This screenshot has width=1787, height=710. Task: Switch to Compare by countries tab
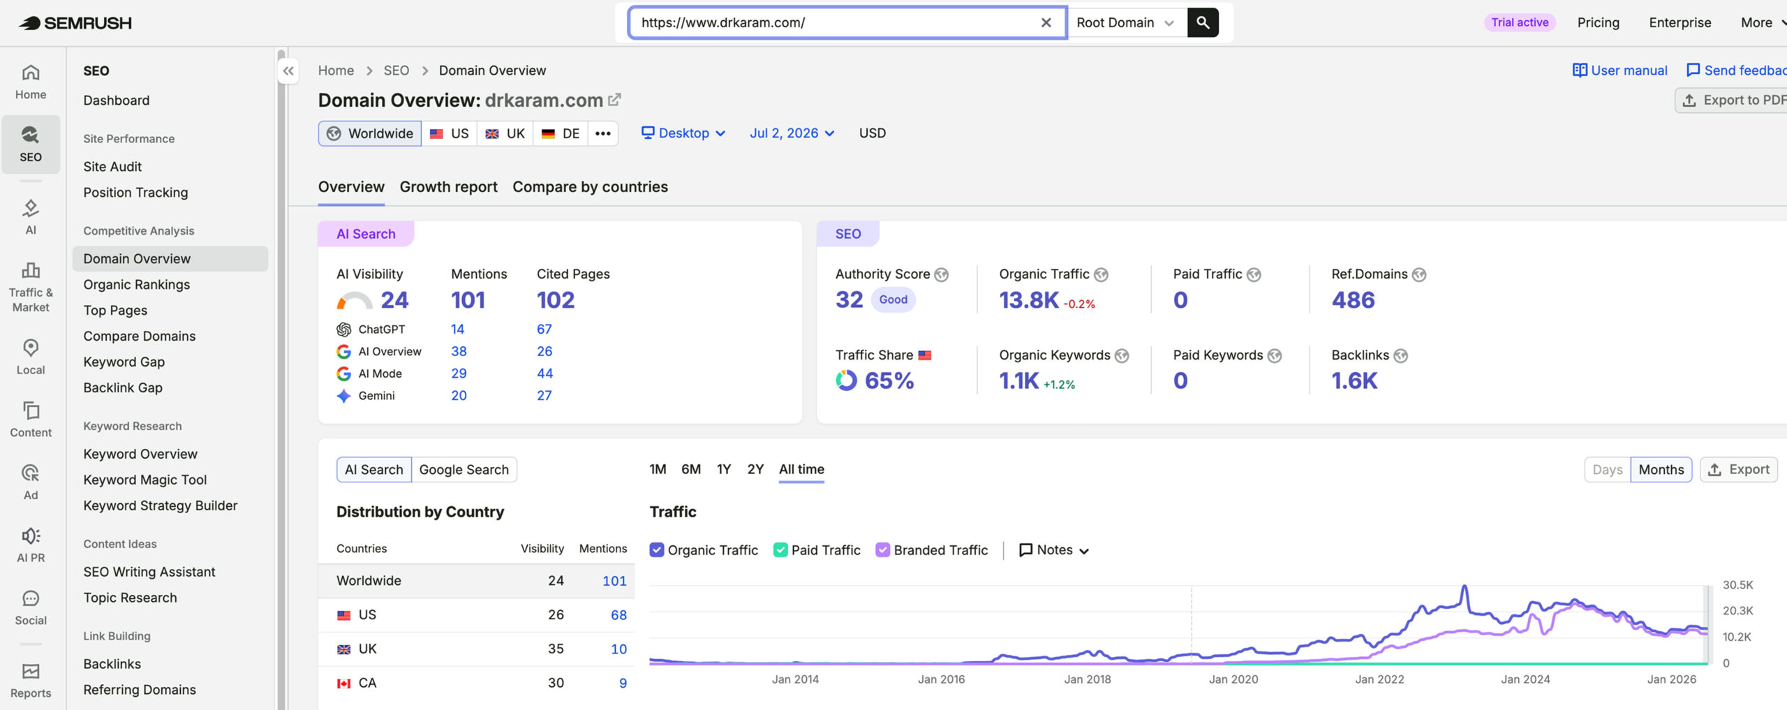click(590, 187)
